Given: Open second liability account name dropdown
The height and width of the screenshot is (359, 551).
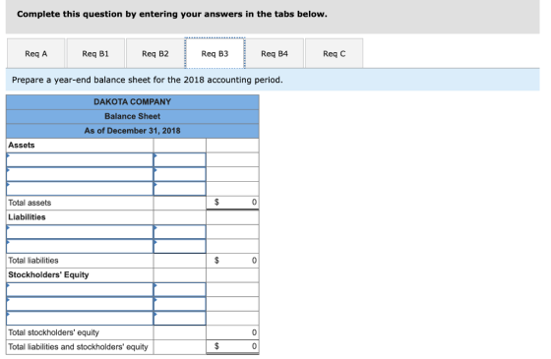Looking at the screenshot, I should point(80,246).
